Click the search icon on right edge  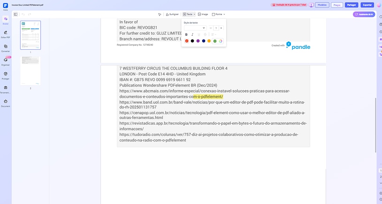[x=381, y=17]
